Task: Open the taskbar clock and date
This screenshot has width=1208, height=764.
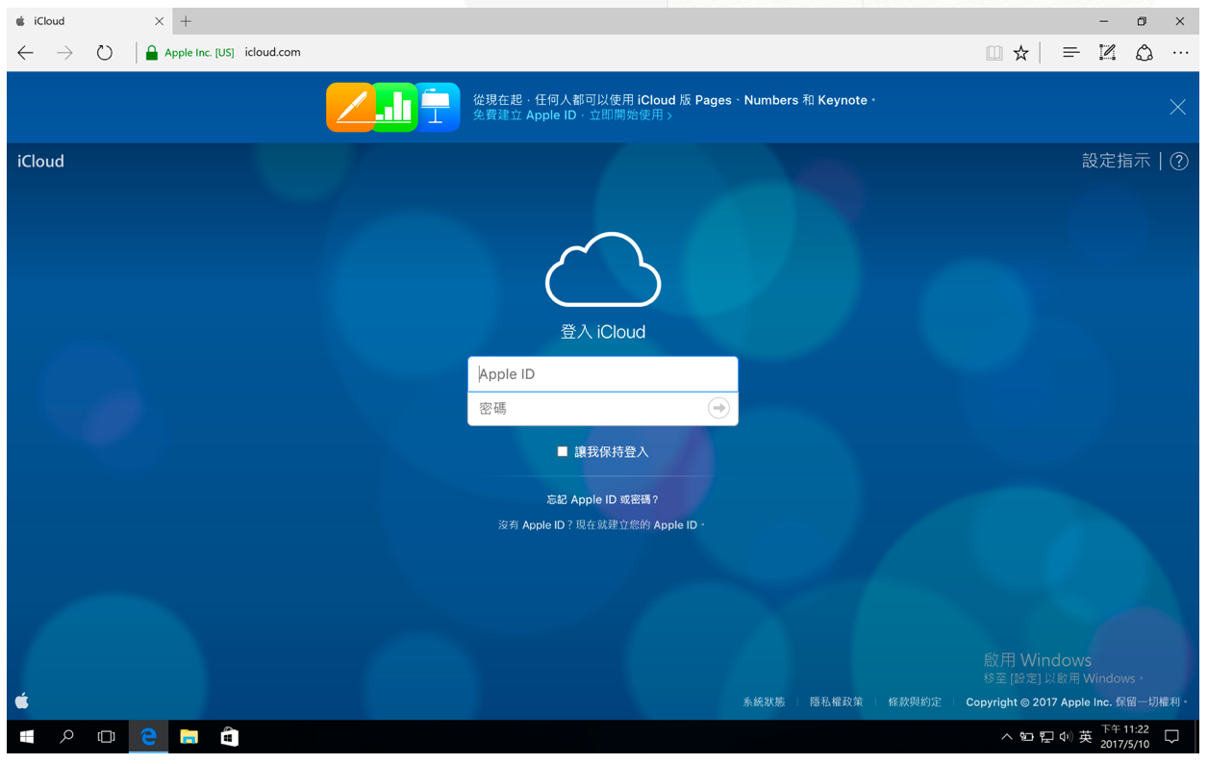Action: pos(1124,737)
